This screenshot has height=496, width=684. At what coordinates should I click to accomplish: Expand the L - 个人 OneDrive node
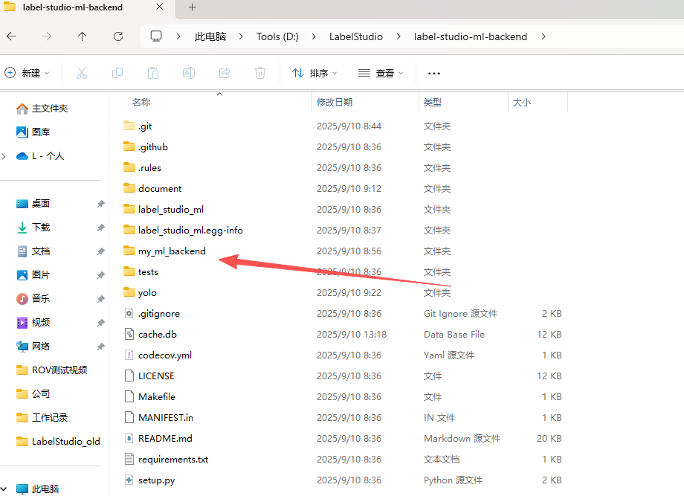(x=4, y=156)
